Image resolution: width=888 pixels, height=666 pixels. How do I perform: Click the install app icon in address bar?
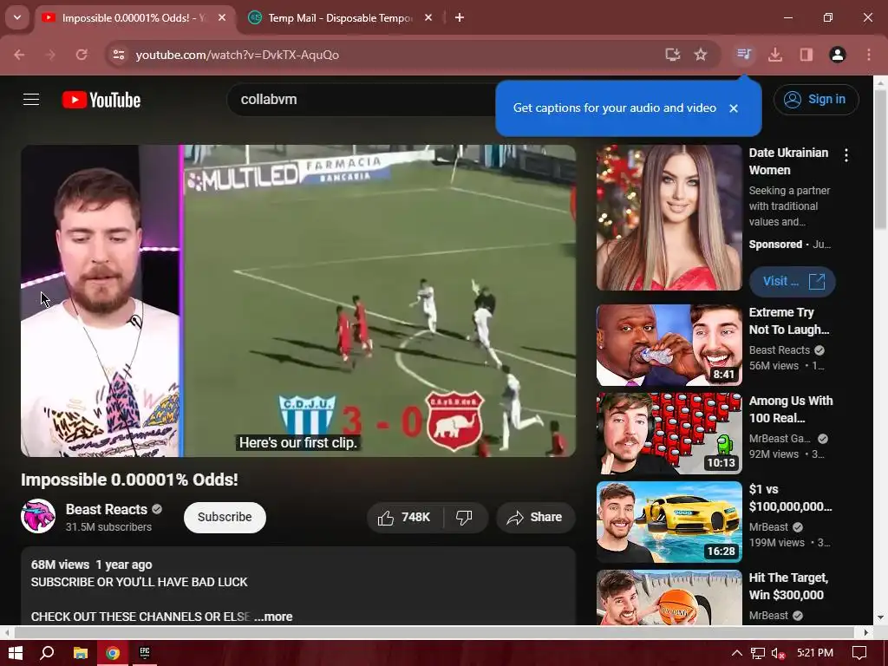(672, 55)
